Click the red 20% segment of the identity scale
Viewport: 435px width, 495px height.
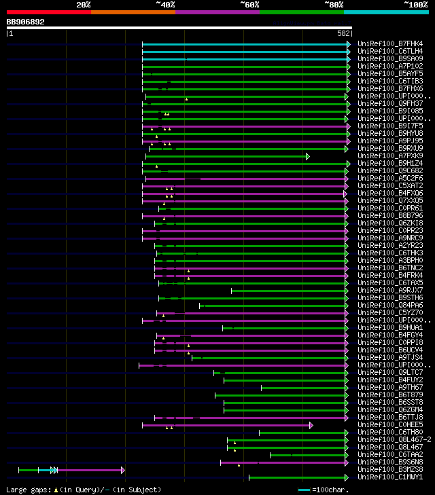click(x=49, y=12)
